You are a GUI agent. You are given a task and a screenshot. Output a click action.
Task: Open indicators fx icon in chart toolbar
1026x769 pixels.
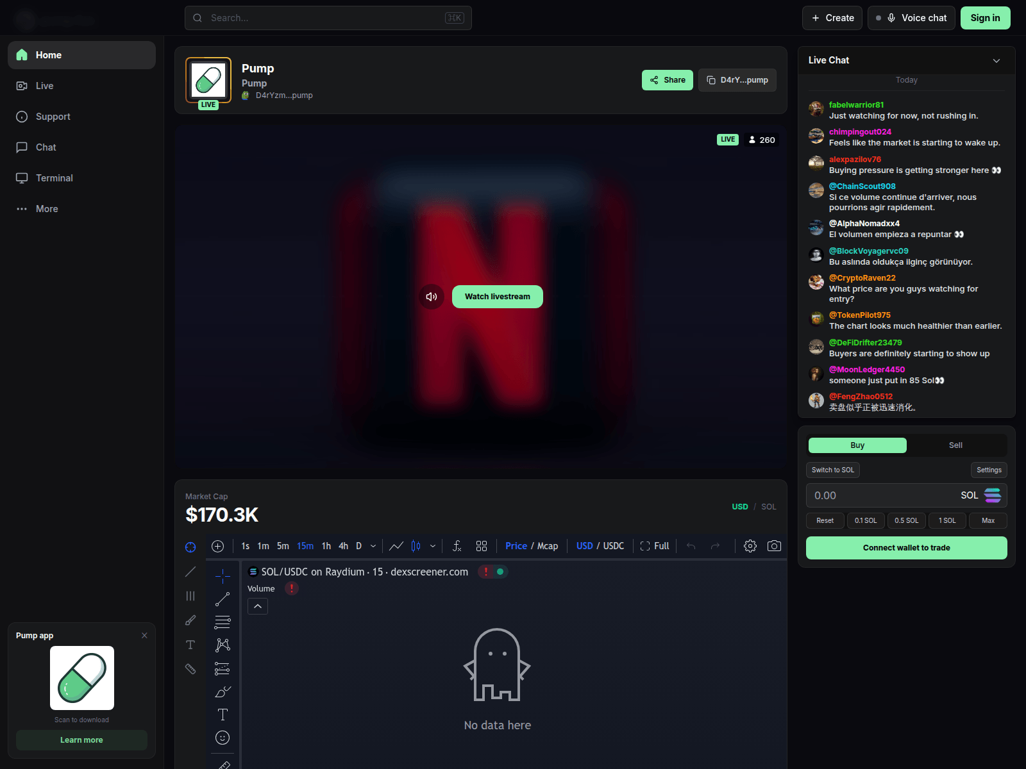coord(457,546)
